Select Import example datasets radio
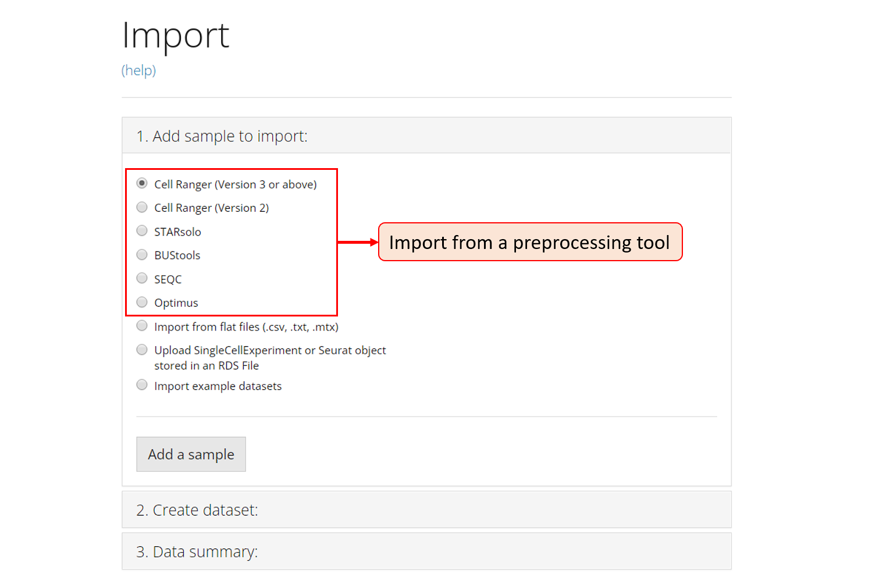872x587 pixels. point(142,385)
